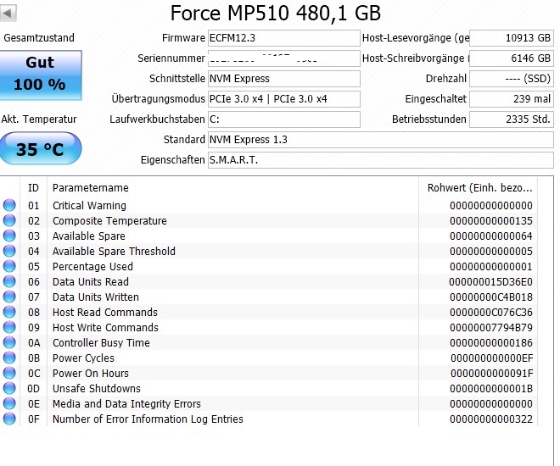560x466 pixels.
Task: Click the raw value 0000000000186
Action: [x=491, y=342]
